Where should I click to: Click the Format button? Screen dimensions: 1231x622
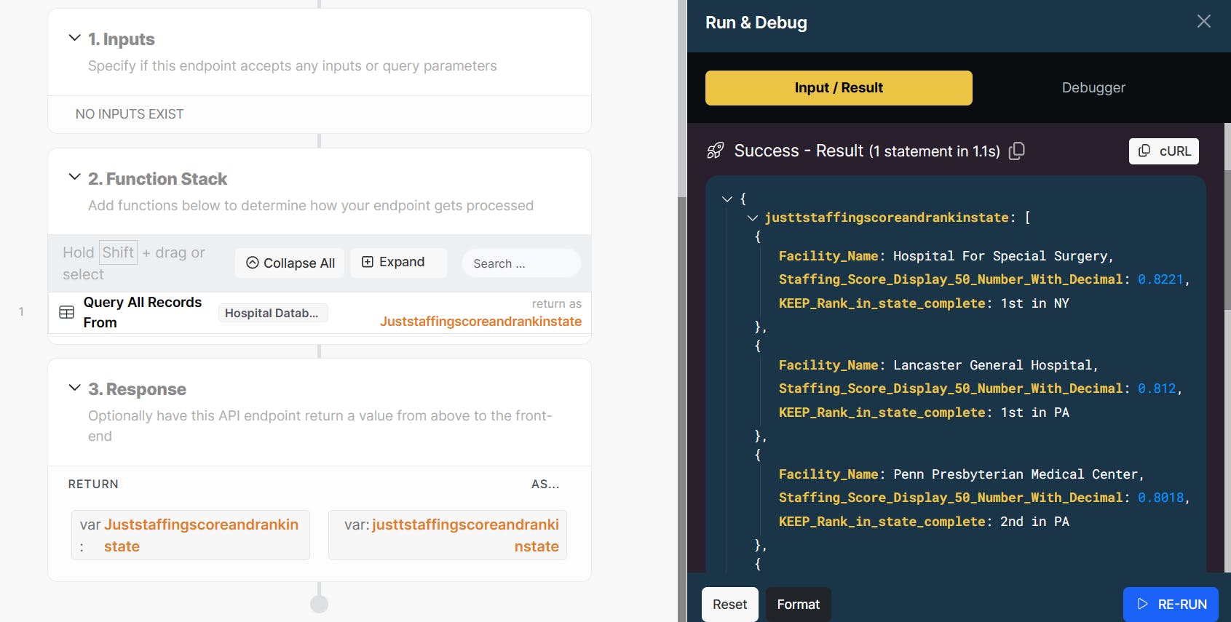click(x=798, y=605)
